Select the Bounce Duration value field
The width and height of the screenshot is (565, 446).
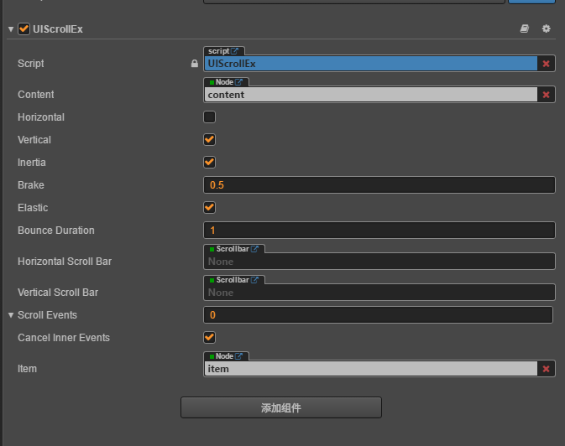point(379,231)
